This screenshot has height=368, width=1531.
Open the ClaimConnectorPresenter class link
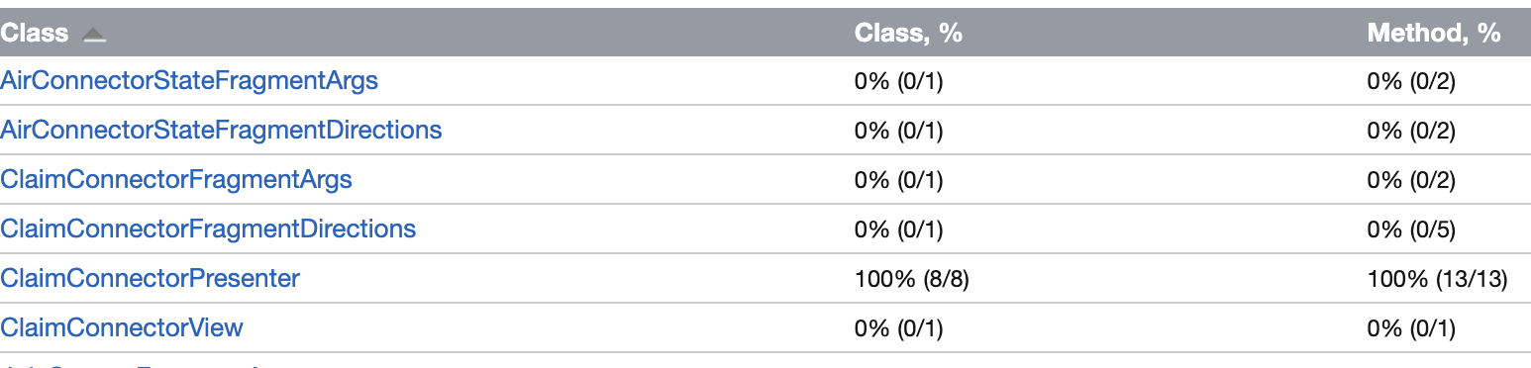pos(150,278)
